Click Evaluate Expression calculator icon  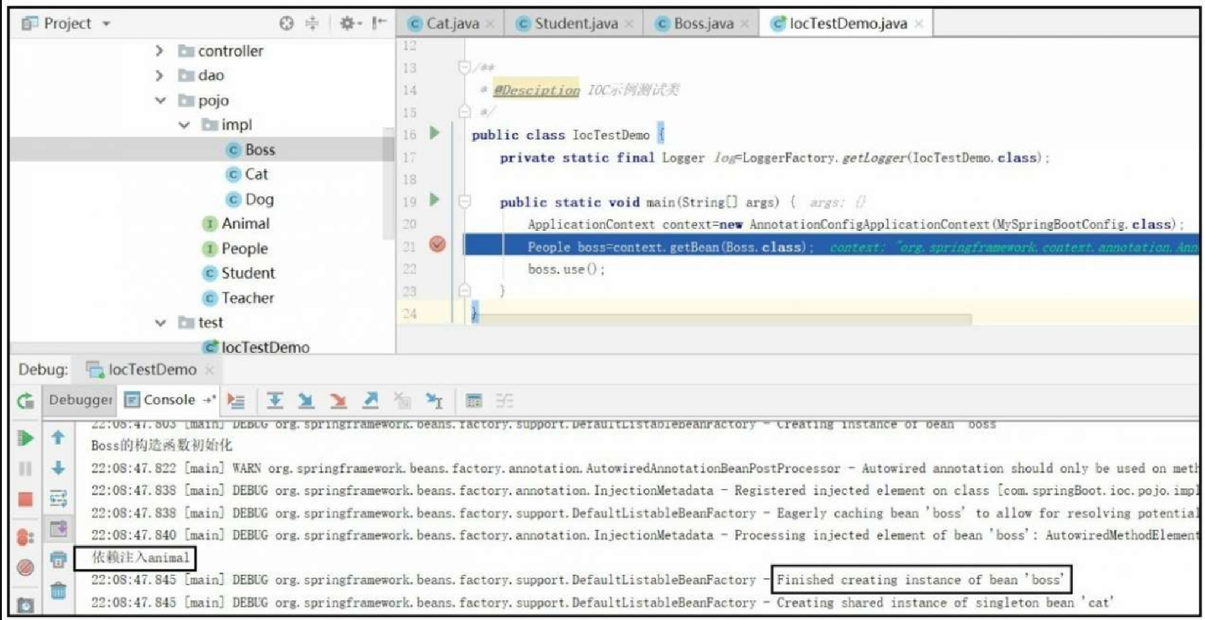tap(474, 401)
